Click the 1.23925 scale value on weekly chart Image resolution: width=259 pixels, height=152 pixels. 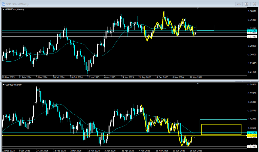[x=252, y=63]
